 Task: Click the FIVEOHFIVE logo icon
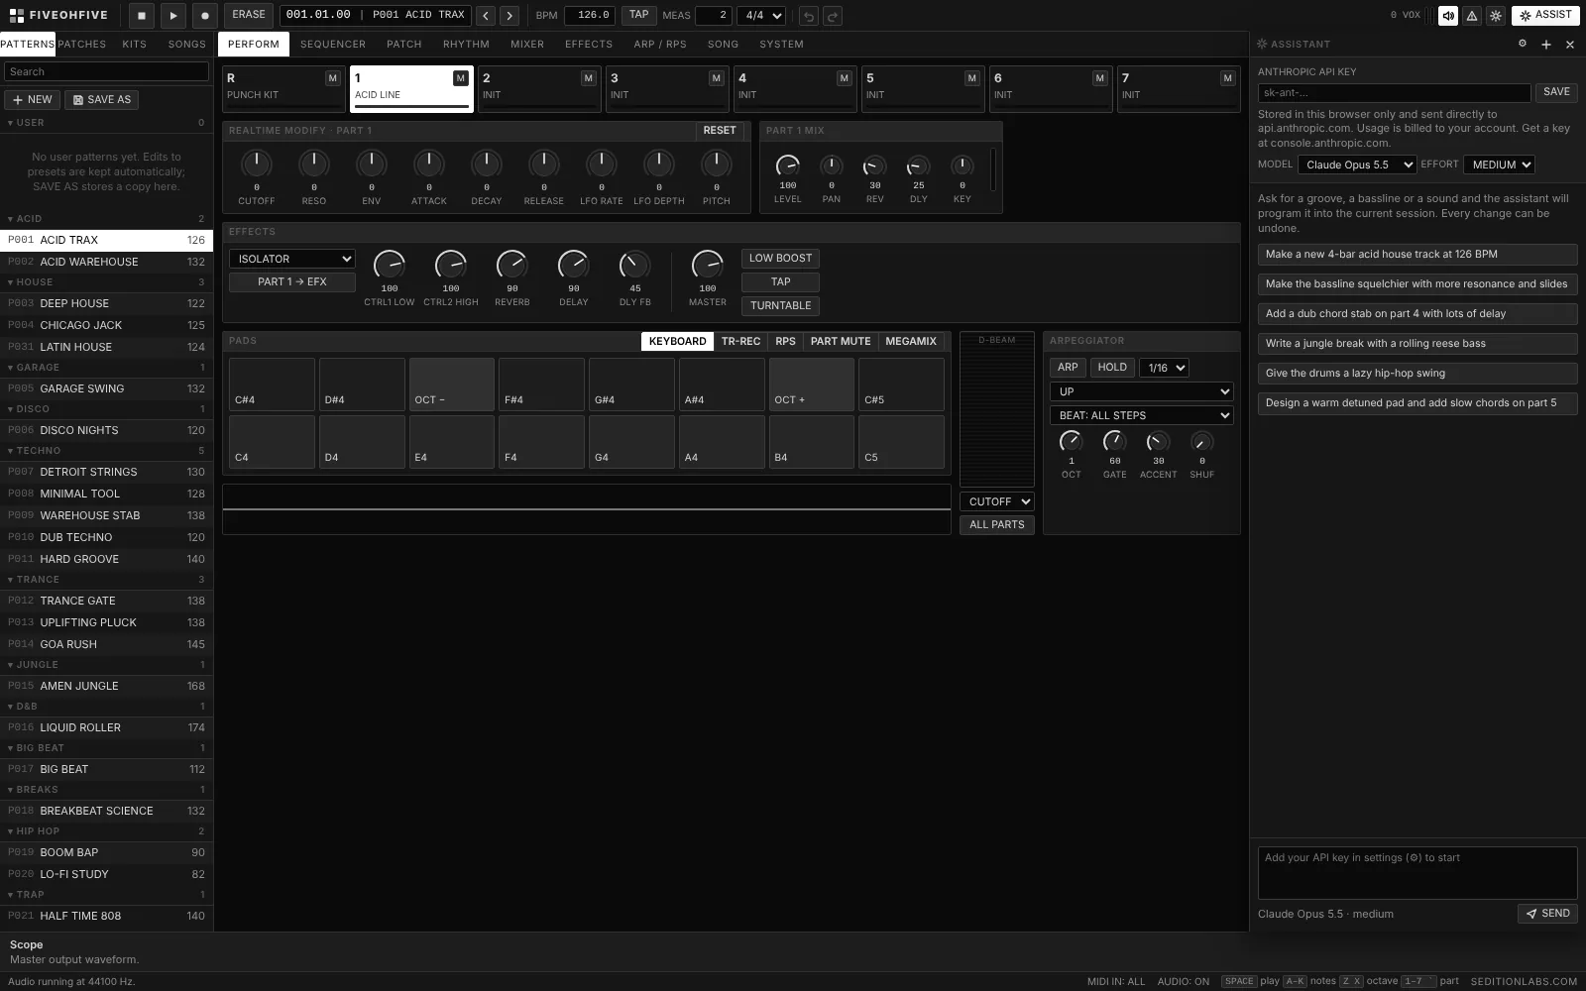pos(16,16)
